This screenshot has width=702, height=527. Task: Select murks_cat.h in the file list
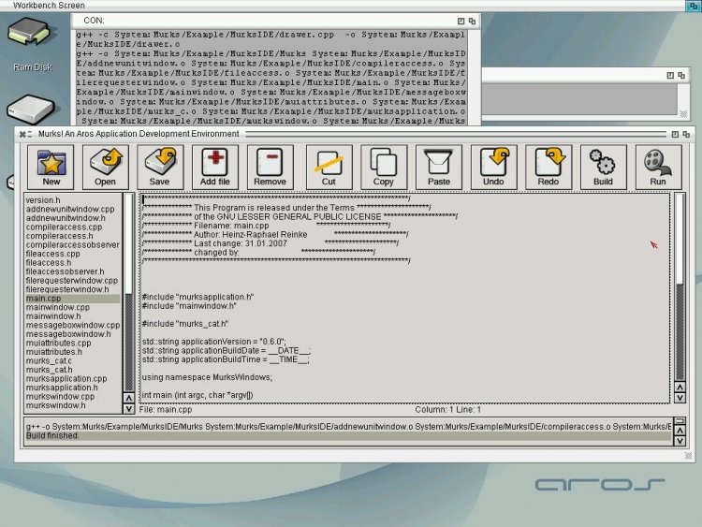tap(72, 370)
